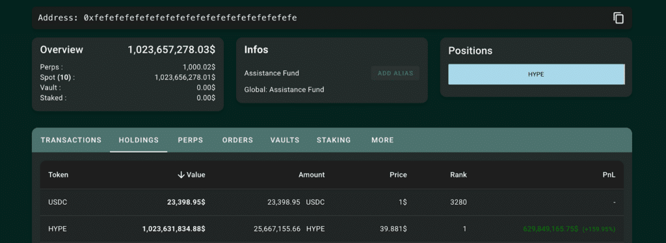Click the Spot (10) label

[57, 77]
